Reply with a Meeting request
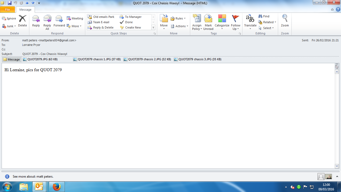Image resolution: width=341 pixels, height=192 pixels. pos(75,18)
